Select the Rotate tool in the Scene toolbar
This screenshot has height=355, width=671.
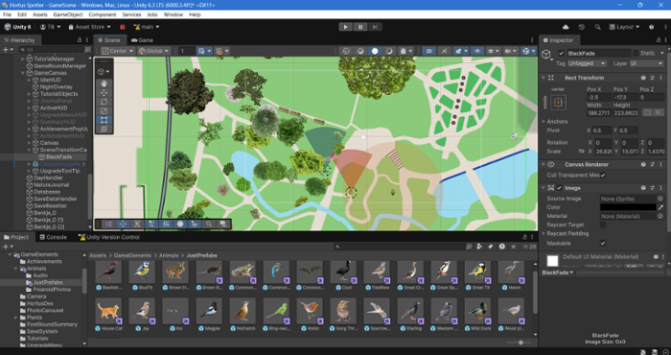[x=104, y=102]
